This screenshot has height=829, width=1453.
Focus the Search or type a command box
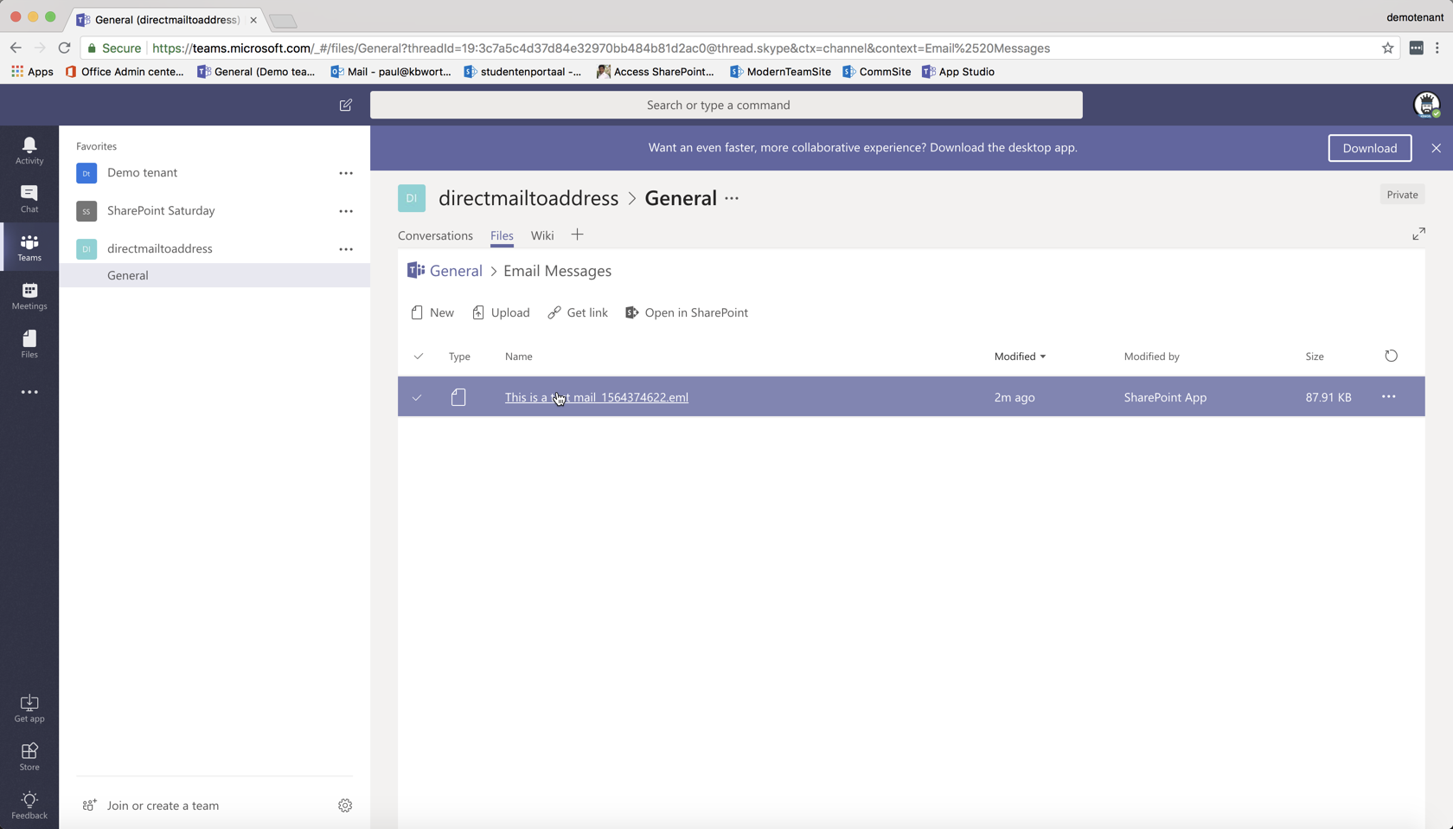[726, 105]
